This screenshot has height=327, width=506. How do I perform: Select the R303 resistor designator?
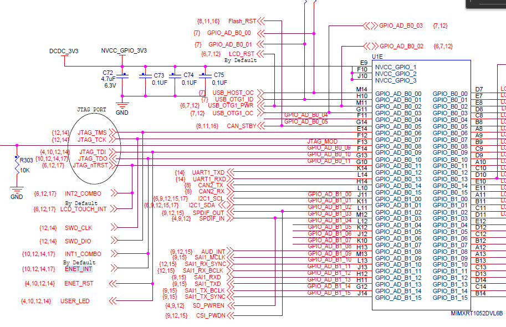(27, 160)
